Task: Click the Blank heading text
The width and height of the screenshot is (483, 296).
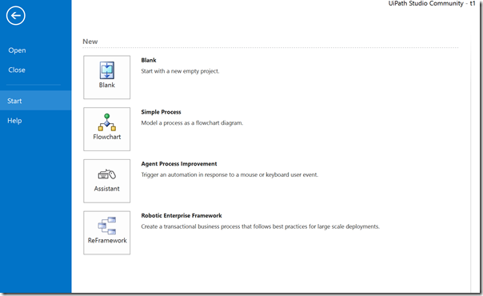Action: pos(149,60)
